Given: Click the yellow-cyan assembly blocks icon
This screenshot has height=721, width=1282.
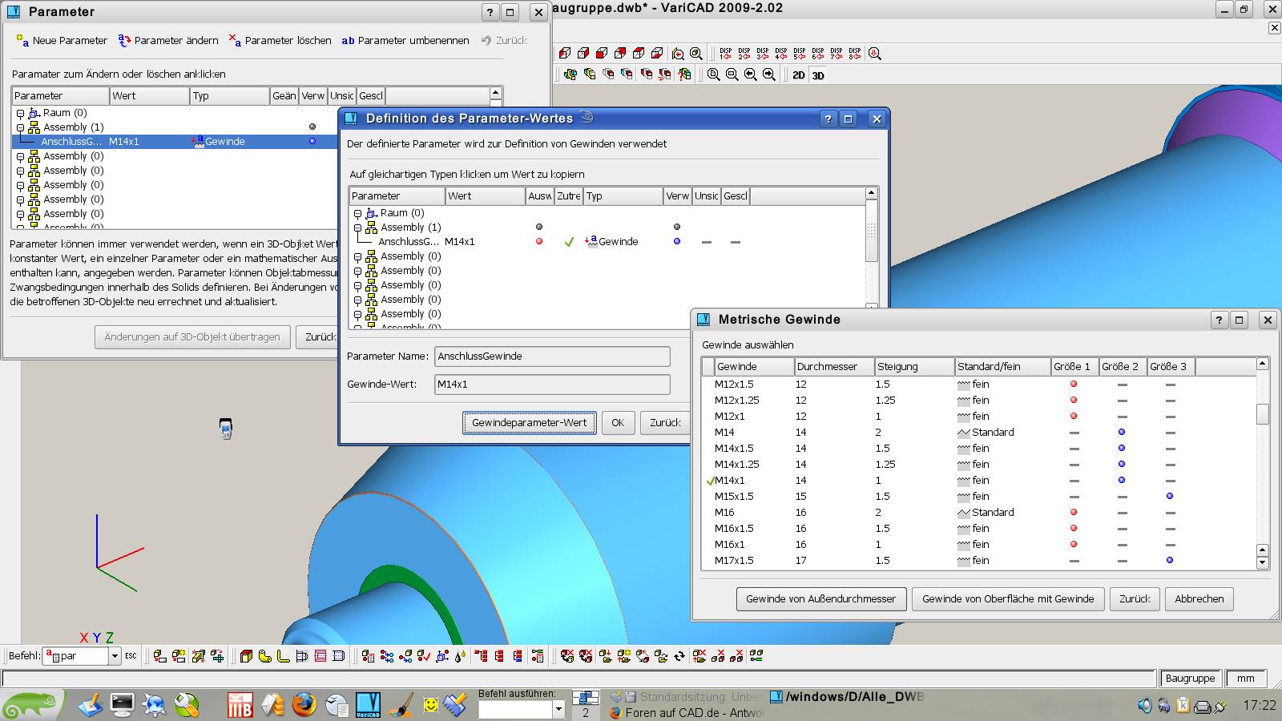Looking at the screenshot, I should (570, 75).
